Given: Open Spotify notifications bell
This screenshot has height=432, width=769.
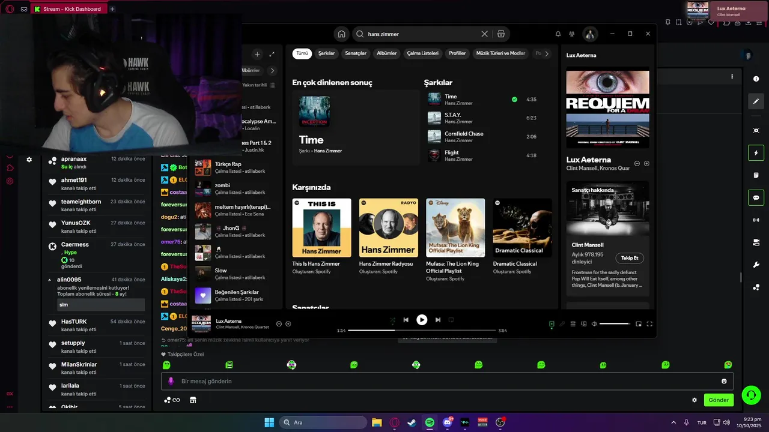Looking at the screenshot, I should tap(558, 34).
